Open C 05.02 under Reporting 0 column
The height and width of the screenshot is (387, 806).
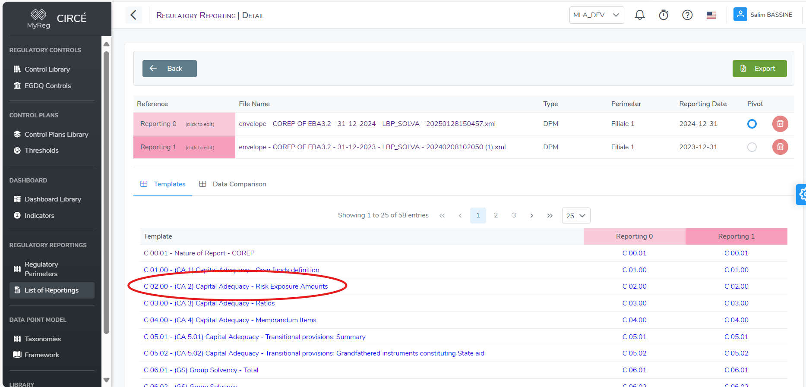point(634,353)
